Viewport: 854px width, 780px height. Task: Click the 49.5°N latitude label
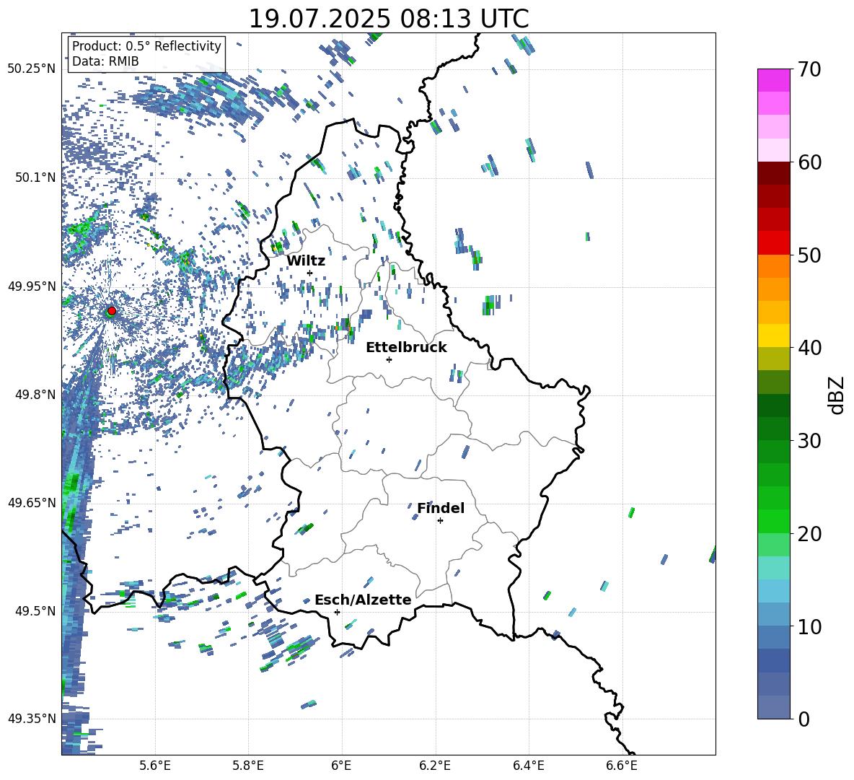click(35, 610)
